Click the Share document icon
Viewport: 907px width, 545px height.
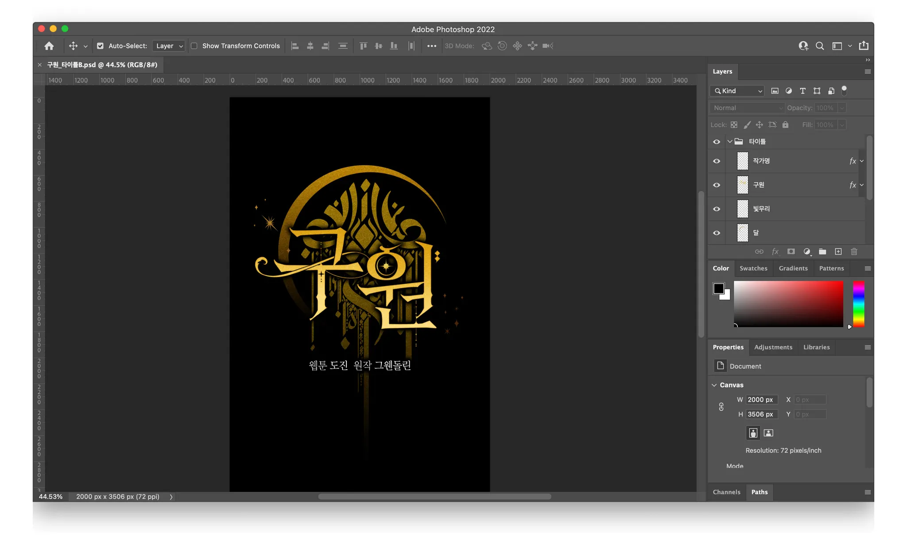(x=864, y=46)
